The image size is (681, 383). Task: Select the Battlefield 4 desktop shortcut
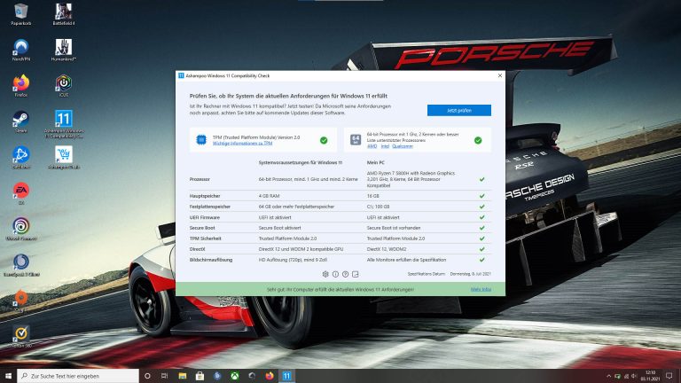[x=63, y=12]
